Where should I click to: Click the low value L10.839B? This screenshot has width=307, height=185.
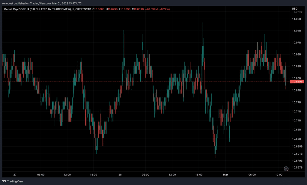click(125, 9)
